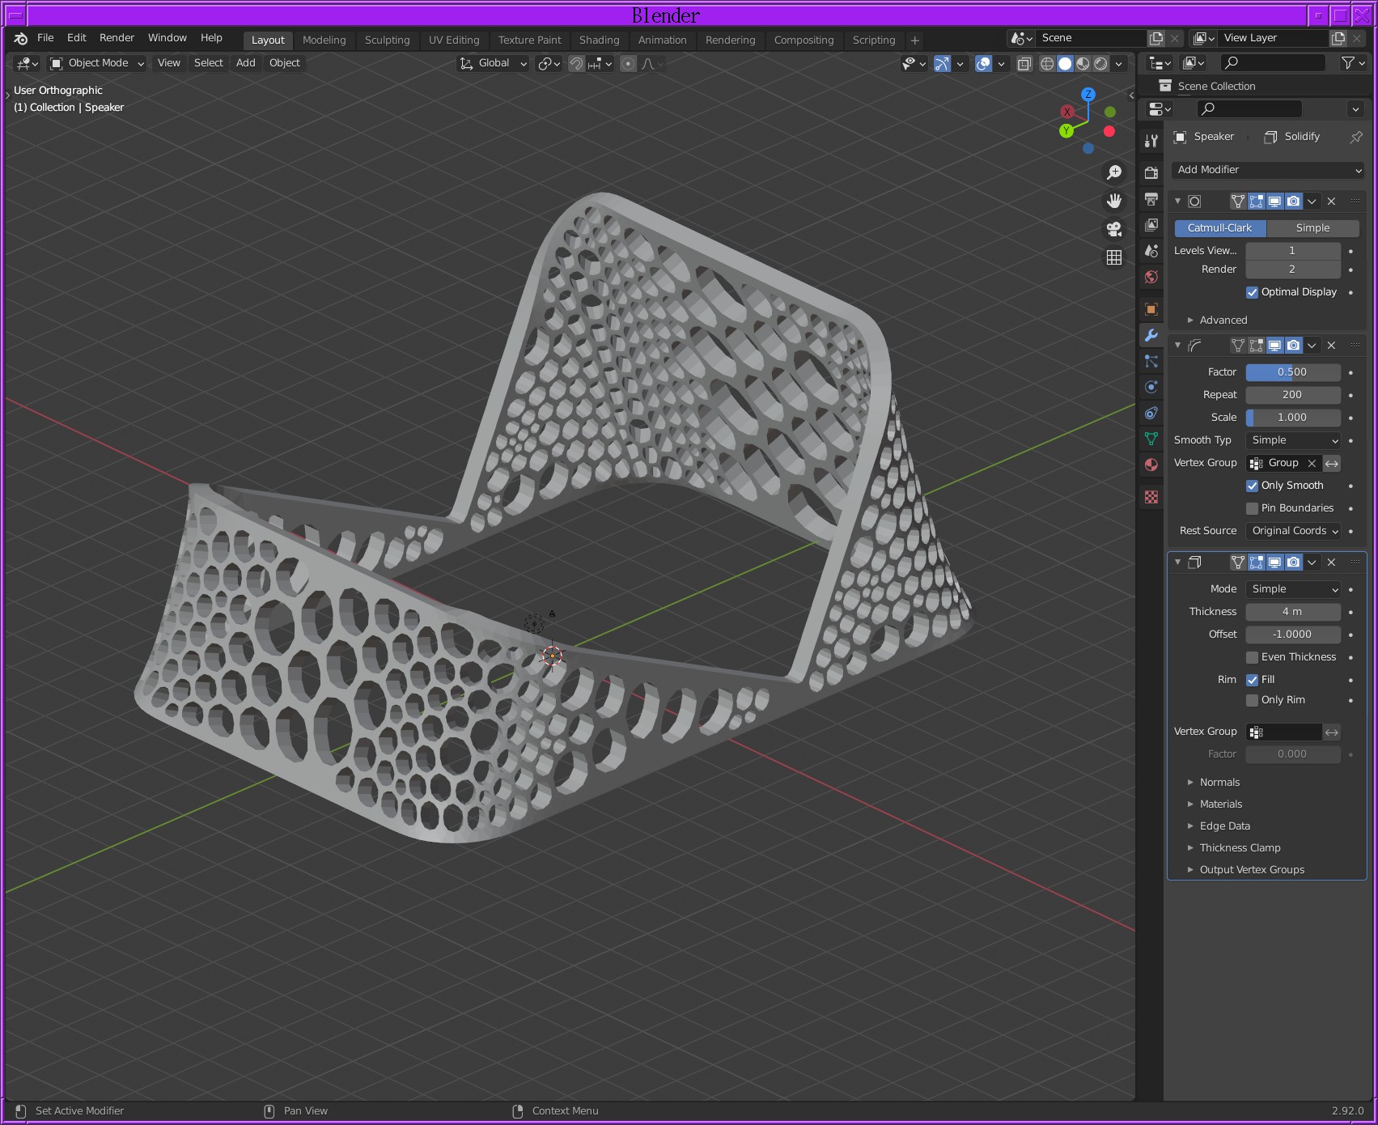Open the Physics properties tab

(1151, 387)
